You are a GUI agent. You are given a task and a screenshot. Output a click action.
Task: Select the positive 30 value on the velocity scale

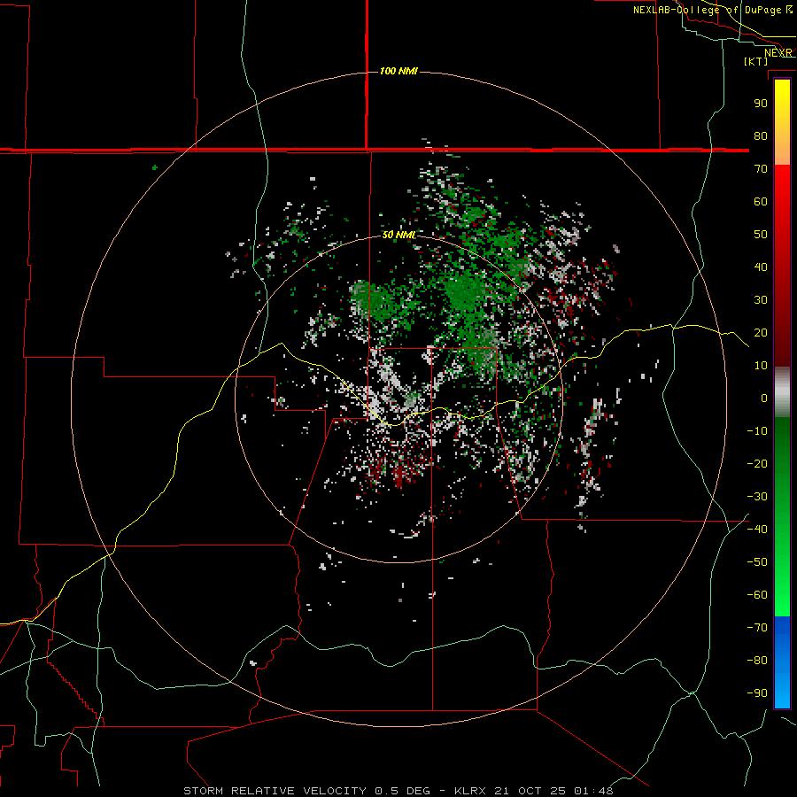761,300
